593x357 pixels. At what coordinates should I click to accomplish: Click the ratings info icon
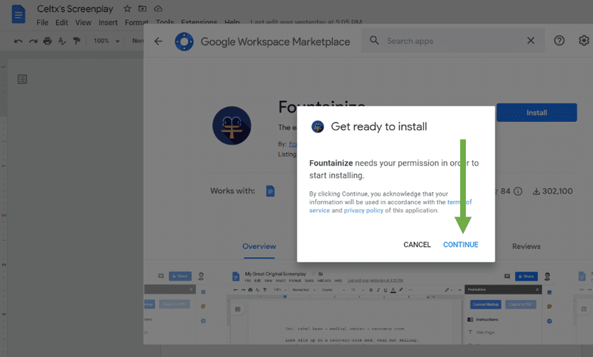[518, 191]
